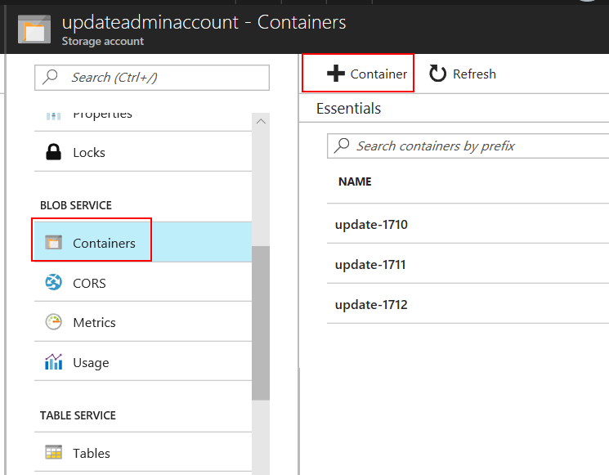Click the updateadminaccount - Containers title
The width and height of the screenshot is (609, 475).
tap(204, 22)
